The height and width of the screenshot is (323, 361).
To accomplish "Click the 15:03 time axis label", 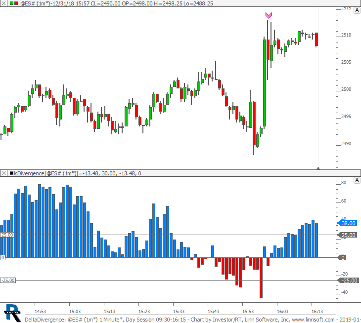I will click(x=75, y=312).
